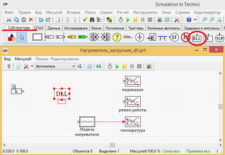The height and width of the screenshot is (155, 225).
Task: Choose the circled IF block without a slash
Action: click(174, 37)
